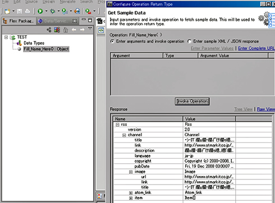The width and height of the screenshot is (275, 203).
Task: Collapse the TEST service tree node
Action: (x=6, y=37)
